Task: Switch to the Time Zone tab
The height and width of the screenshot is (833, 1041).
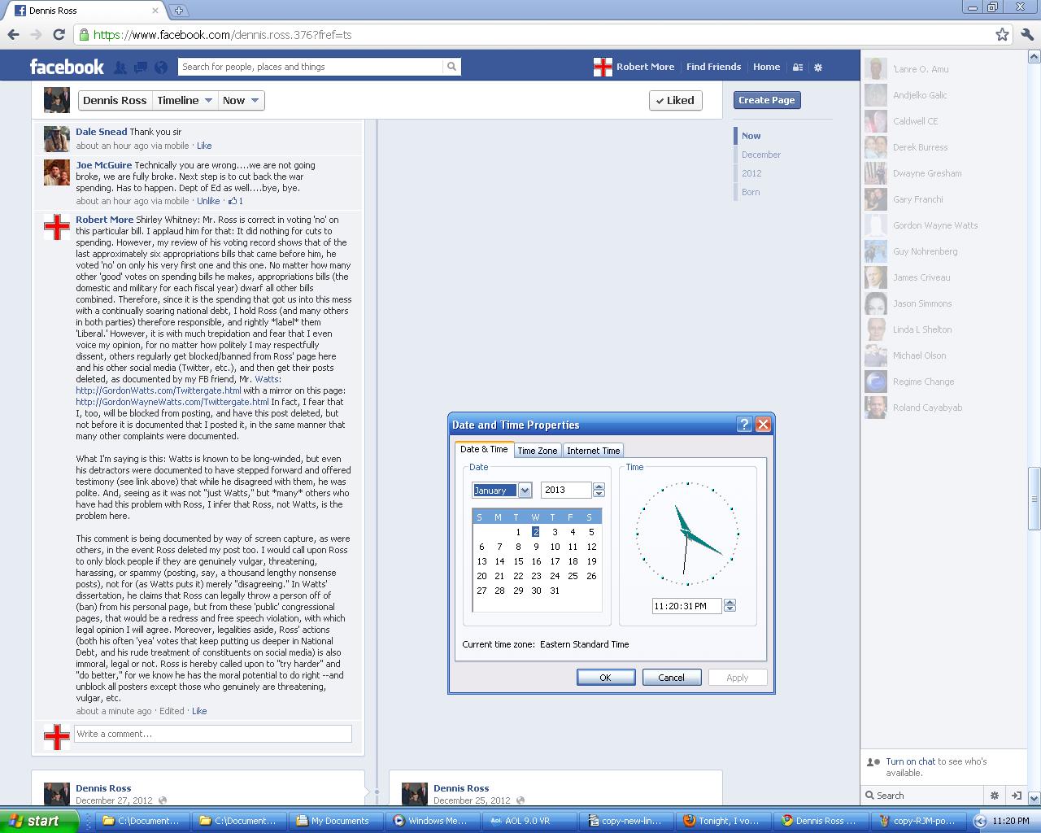Action: tap(537, 451)
